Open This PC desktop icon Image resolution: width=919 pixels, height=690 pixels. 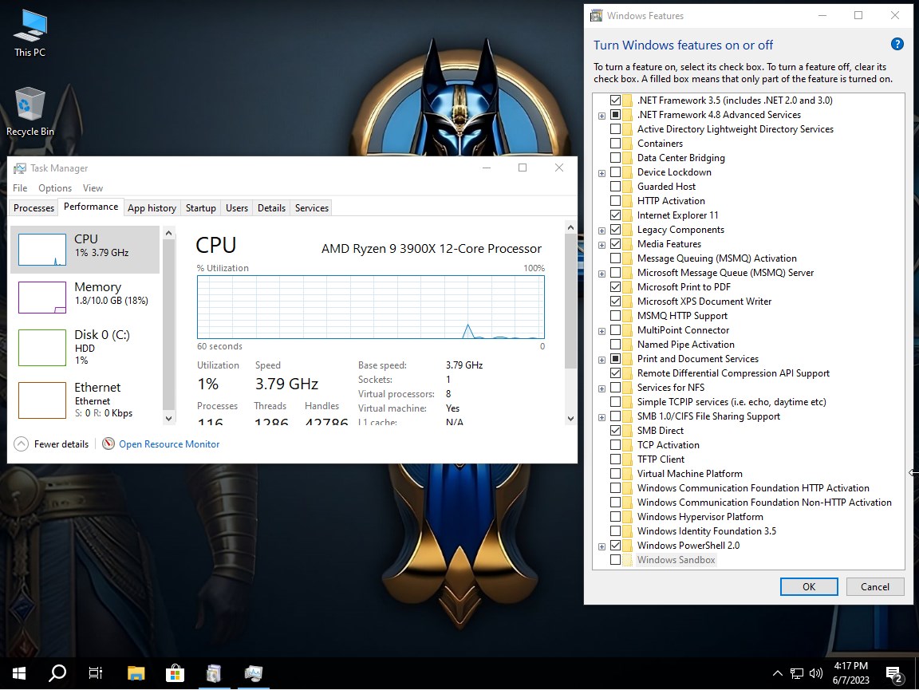point(30,32)
